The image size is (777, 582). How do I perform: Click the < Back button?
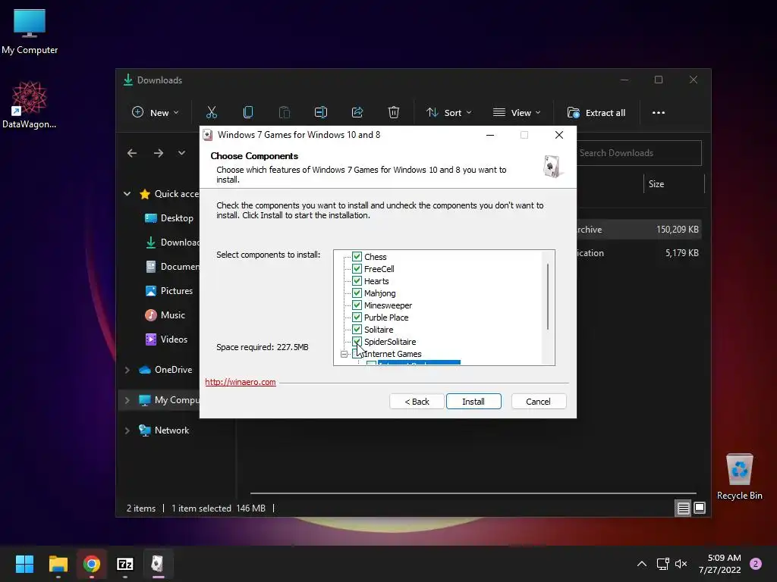click(x=417, y=402)
